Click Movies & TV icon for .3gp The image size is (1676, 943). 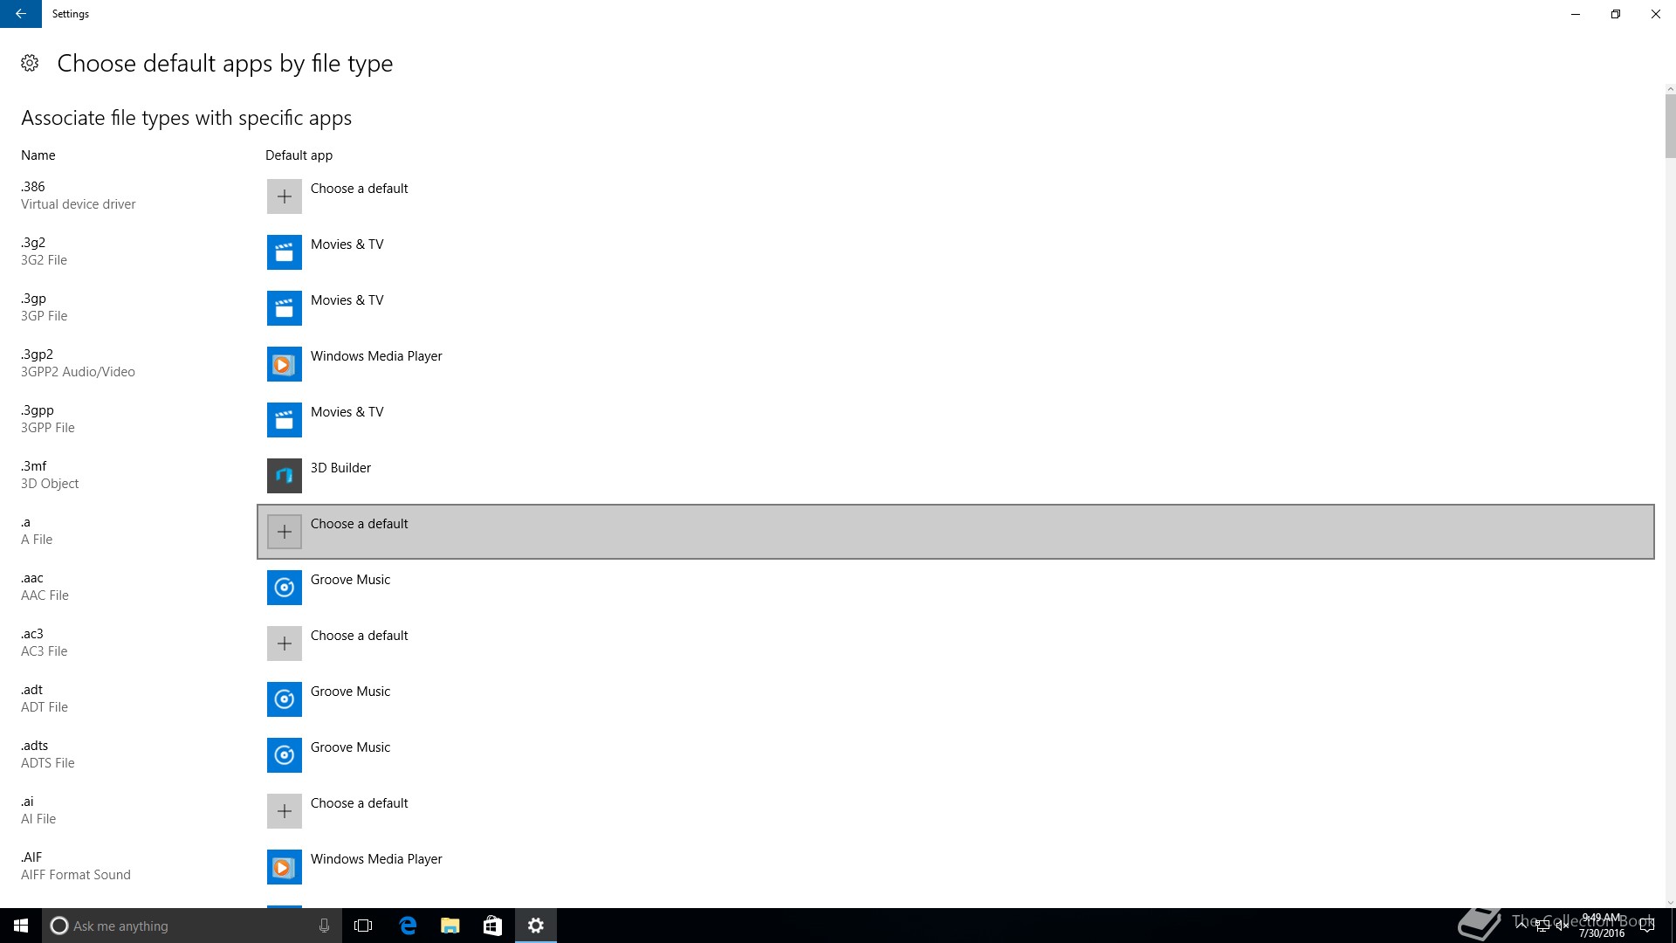coord(285,308)
